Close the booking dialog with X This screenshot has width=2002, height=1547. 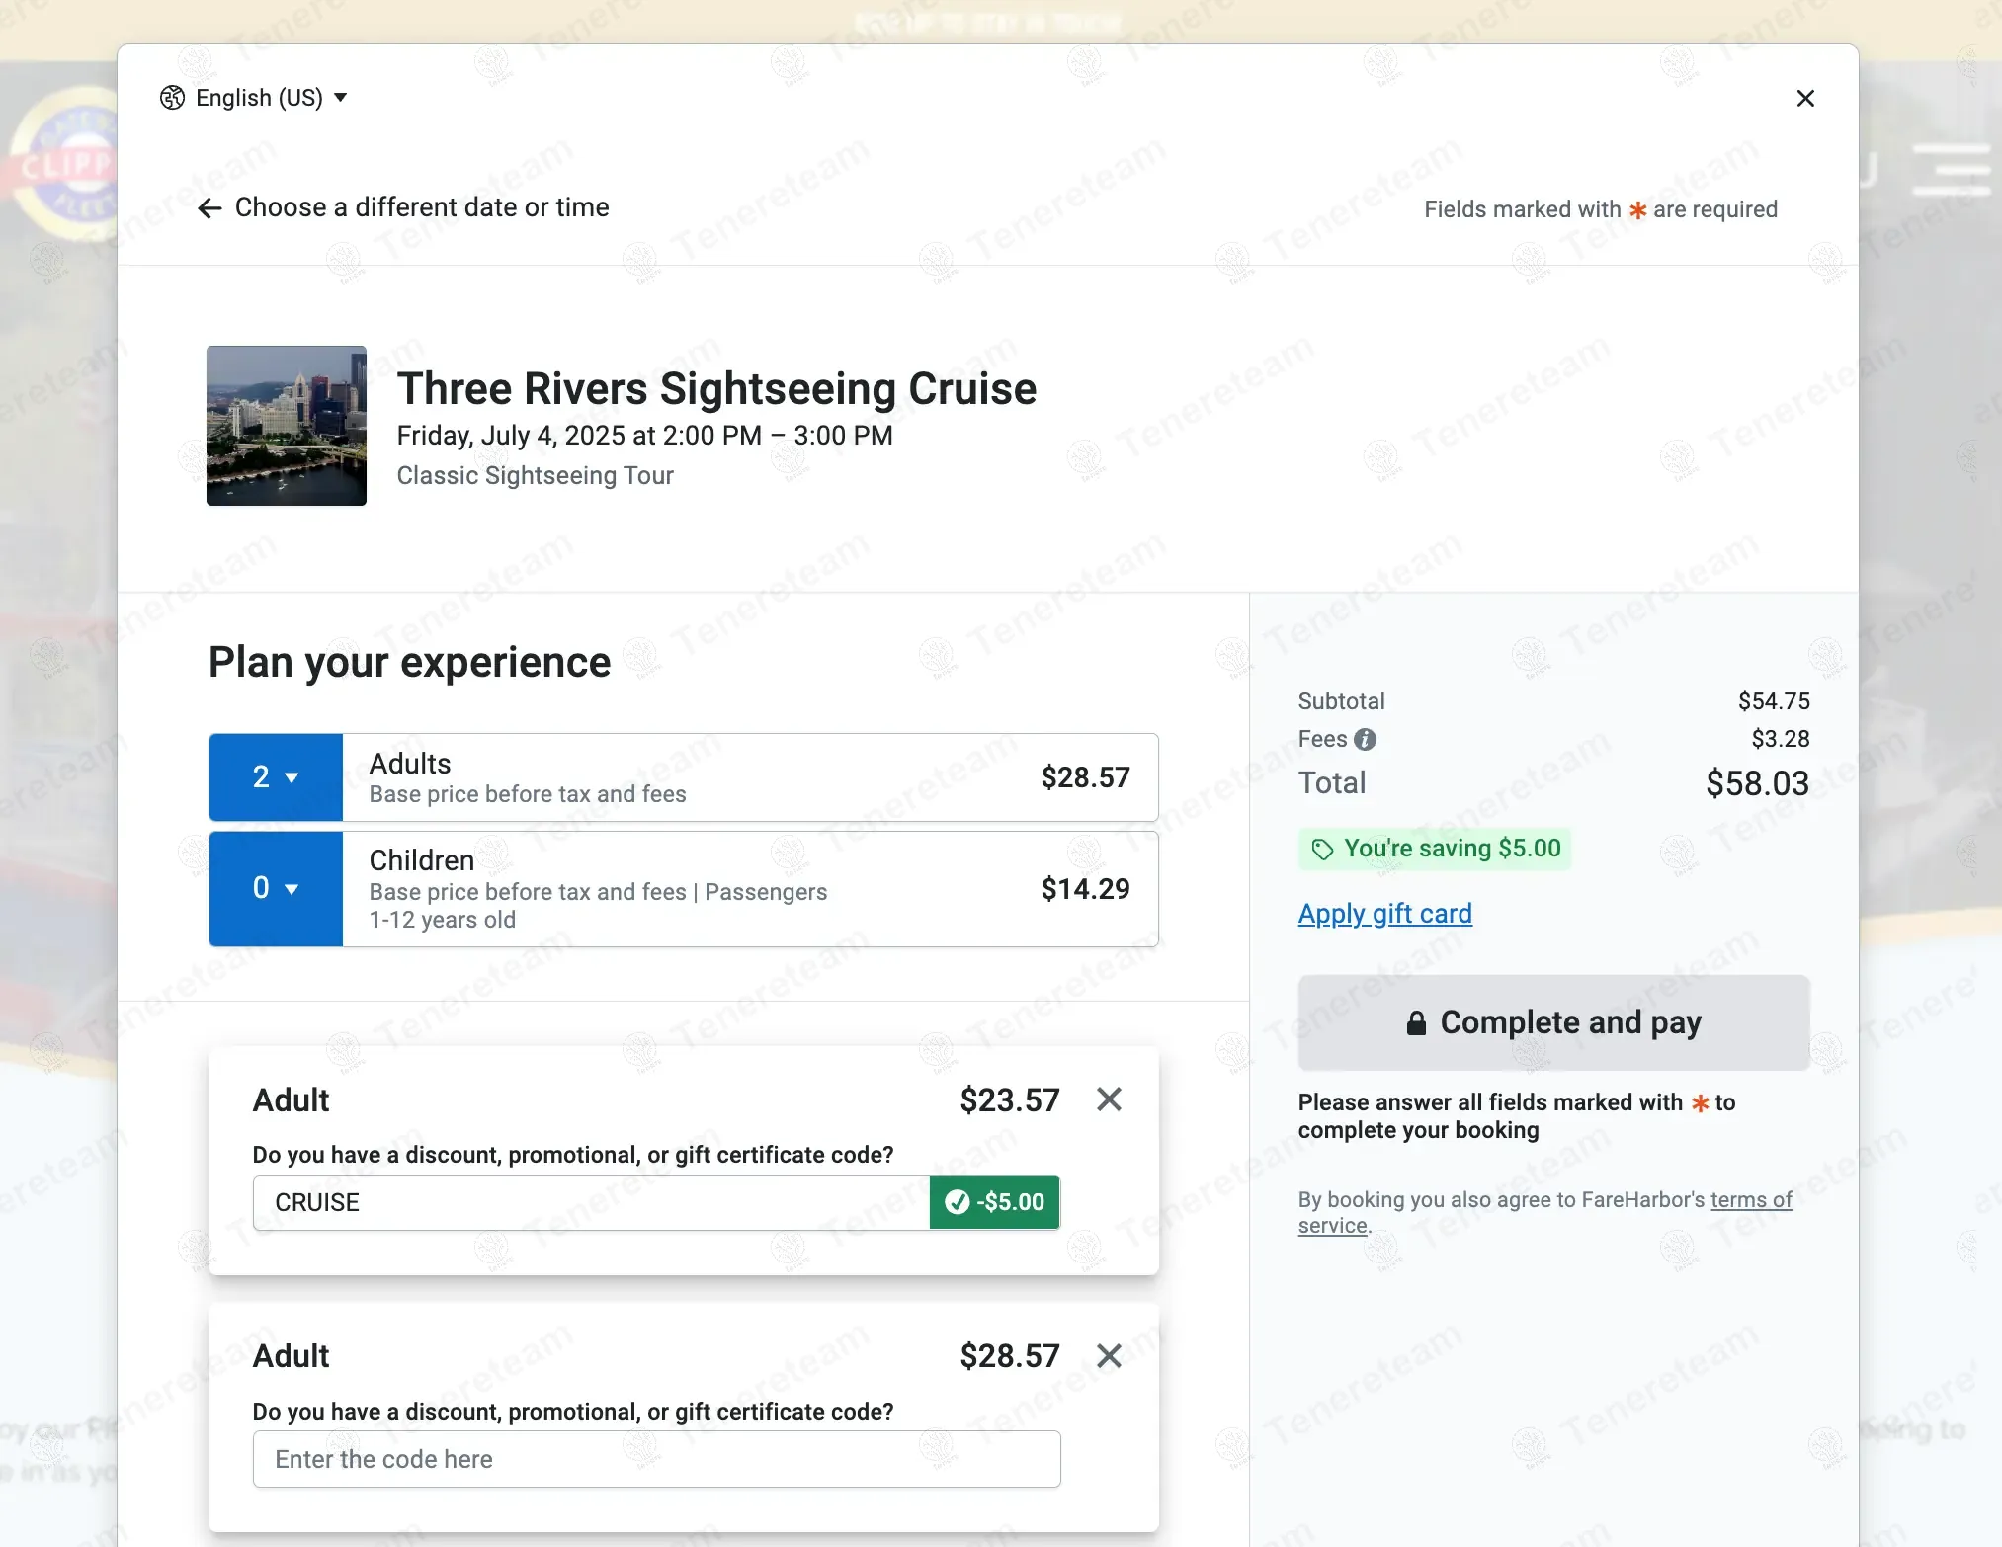(x=1804, y=98)
